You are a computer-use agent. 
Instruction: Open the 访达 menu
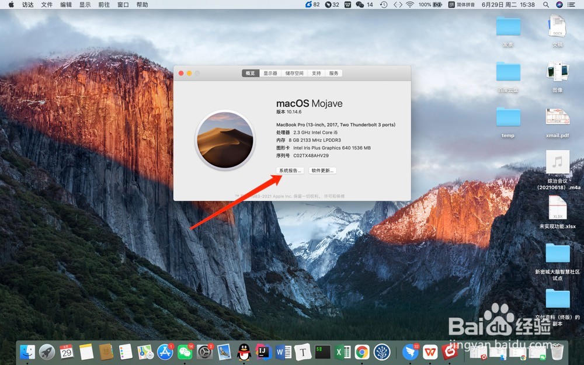(x=27, y=5)
